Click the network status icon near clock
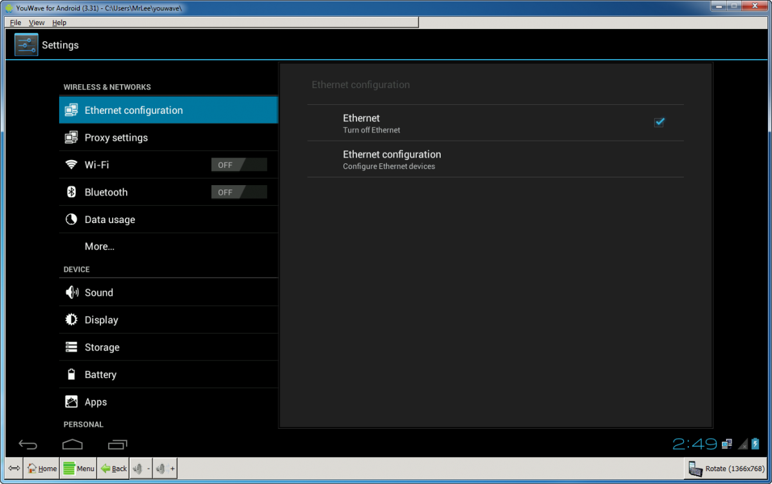 click(727, 444)
